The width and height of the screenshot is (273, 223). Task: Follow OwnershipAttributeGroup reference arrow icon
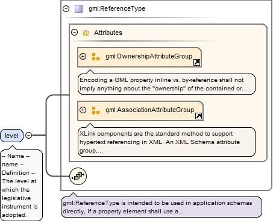click(x=196, y=63)
